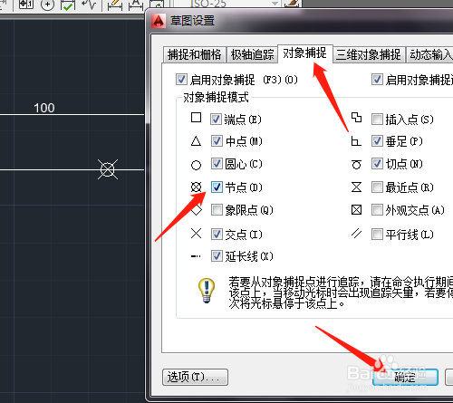Uncheck the 端点(E) snap mode
This screenshot has height=403, width=453.
point(216,120)
